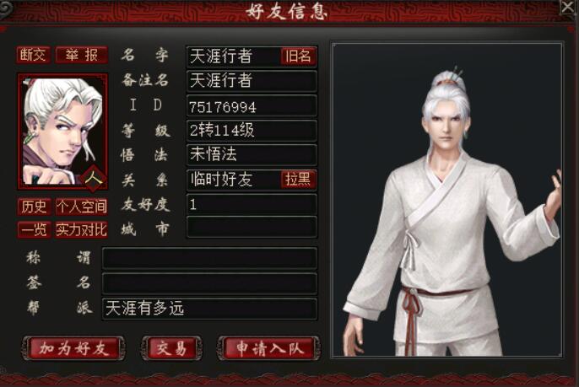Click the ID field showing 75176994
This screenshot has height=387, width=579.
[252, 106]
